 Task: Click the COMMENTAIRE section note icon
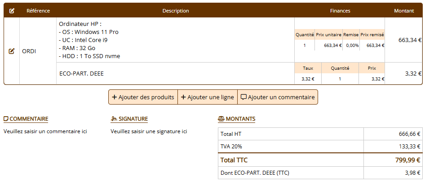pyautogui.click(x=6, y=119)
